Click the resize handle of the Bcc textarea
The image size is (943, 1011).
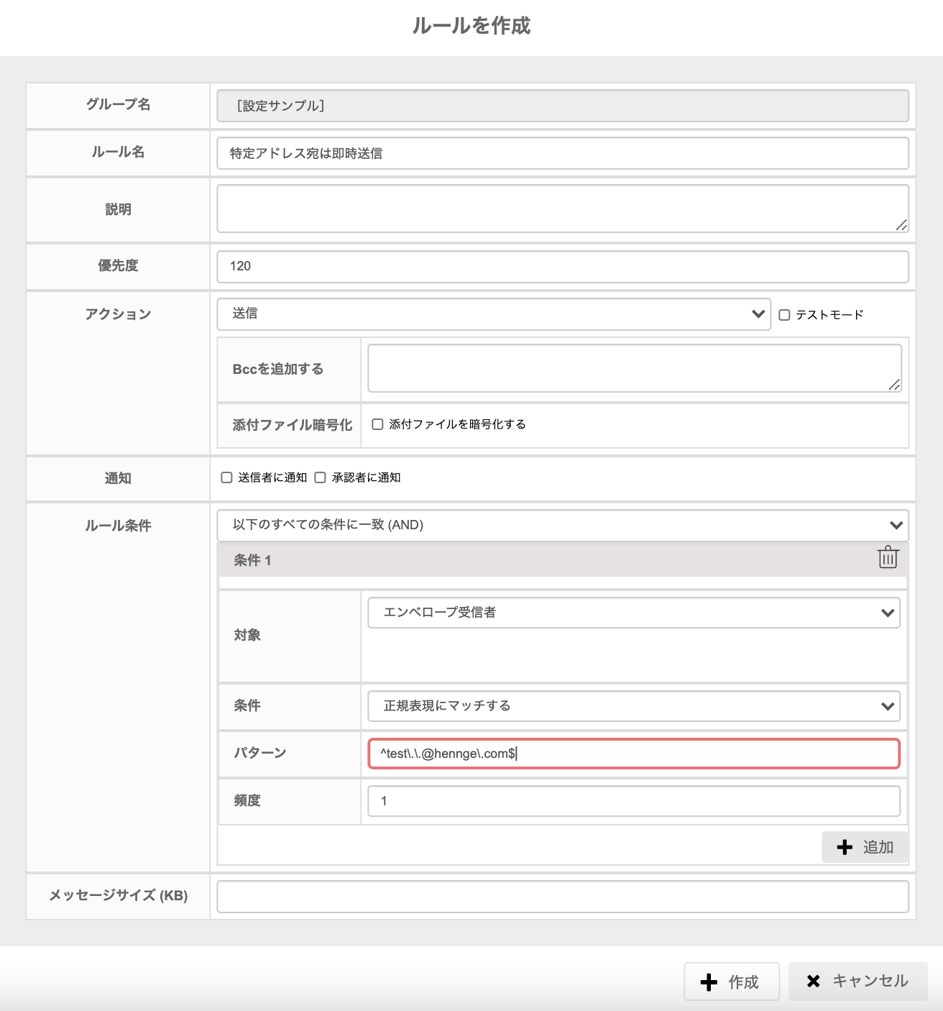[894, 385]
